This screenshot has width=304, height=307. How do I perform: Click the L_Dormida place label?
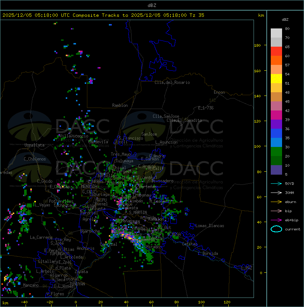pos(208,253)
